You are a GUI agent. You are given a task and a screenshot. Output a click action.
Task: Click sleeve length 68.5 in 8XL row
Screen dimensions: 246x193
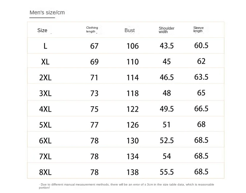point(201,172)
